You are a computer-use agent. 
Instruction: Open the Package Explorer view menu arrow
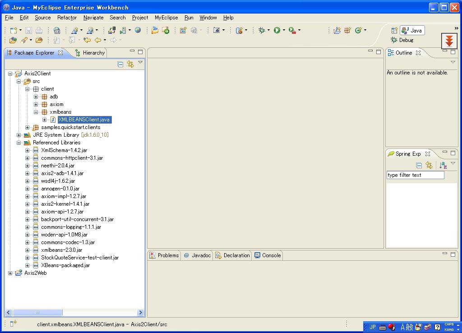[140, 62]
